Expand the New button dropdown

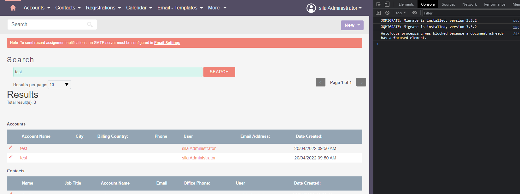click(352, 25)
